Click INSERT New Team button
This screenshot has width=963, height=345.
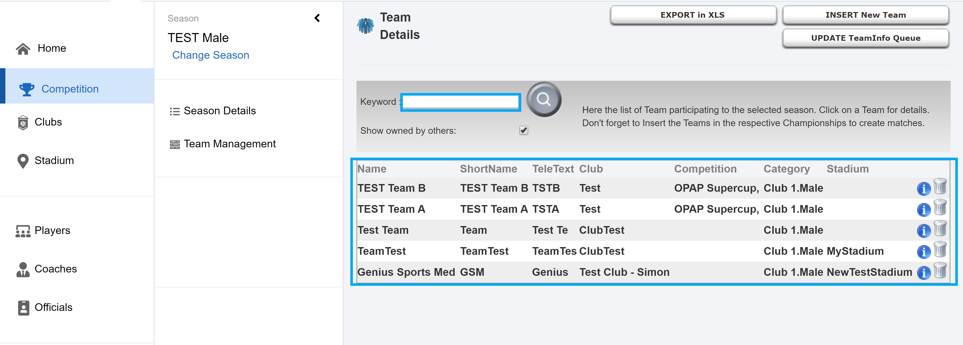865,15
